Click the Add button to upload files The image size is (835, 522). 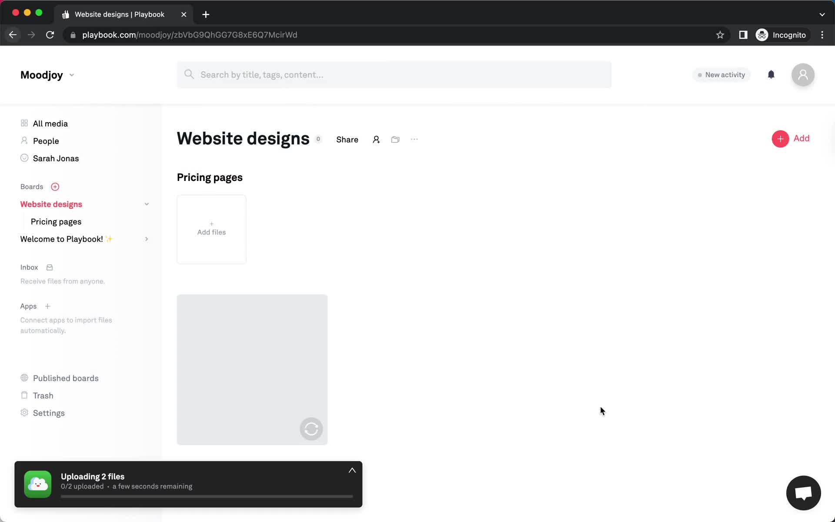(792, 138)
